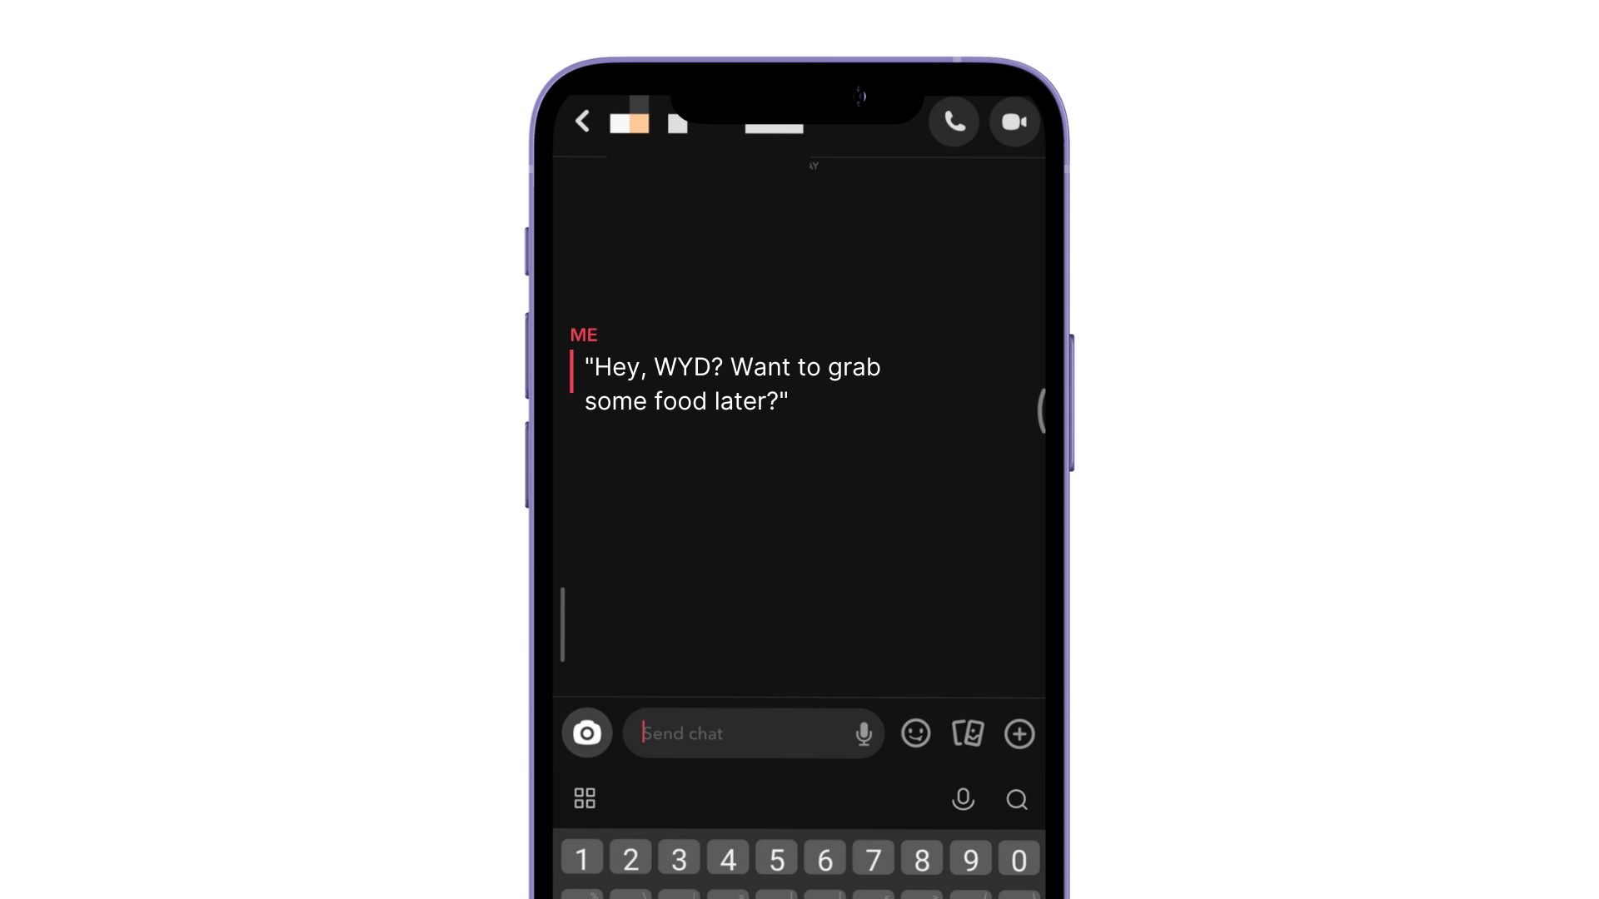Start a video call

1012,121
